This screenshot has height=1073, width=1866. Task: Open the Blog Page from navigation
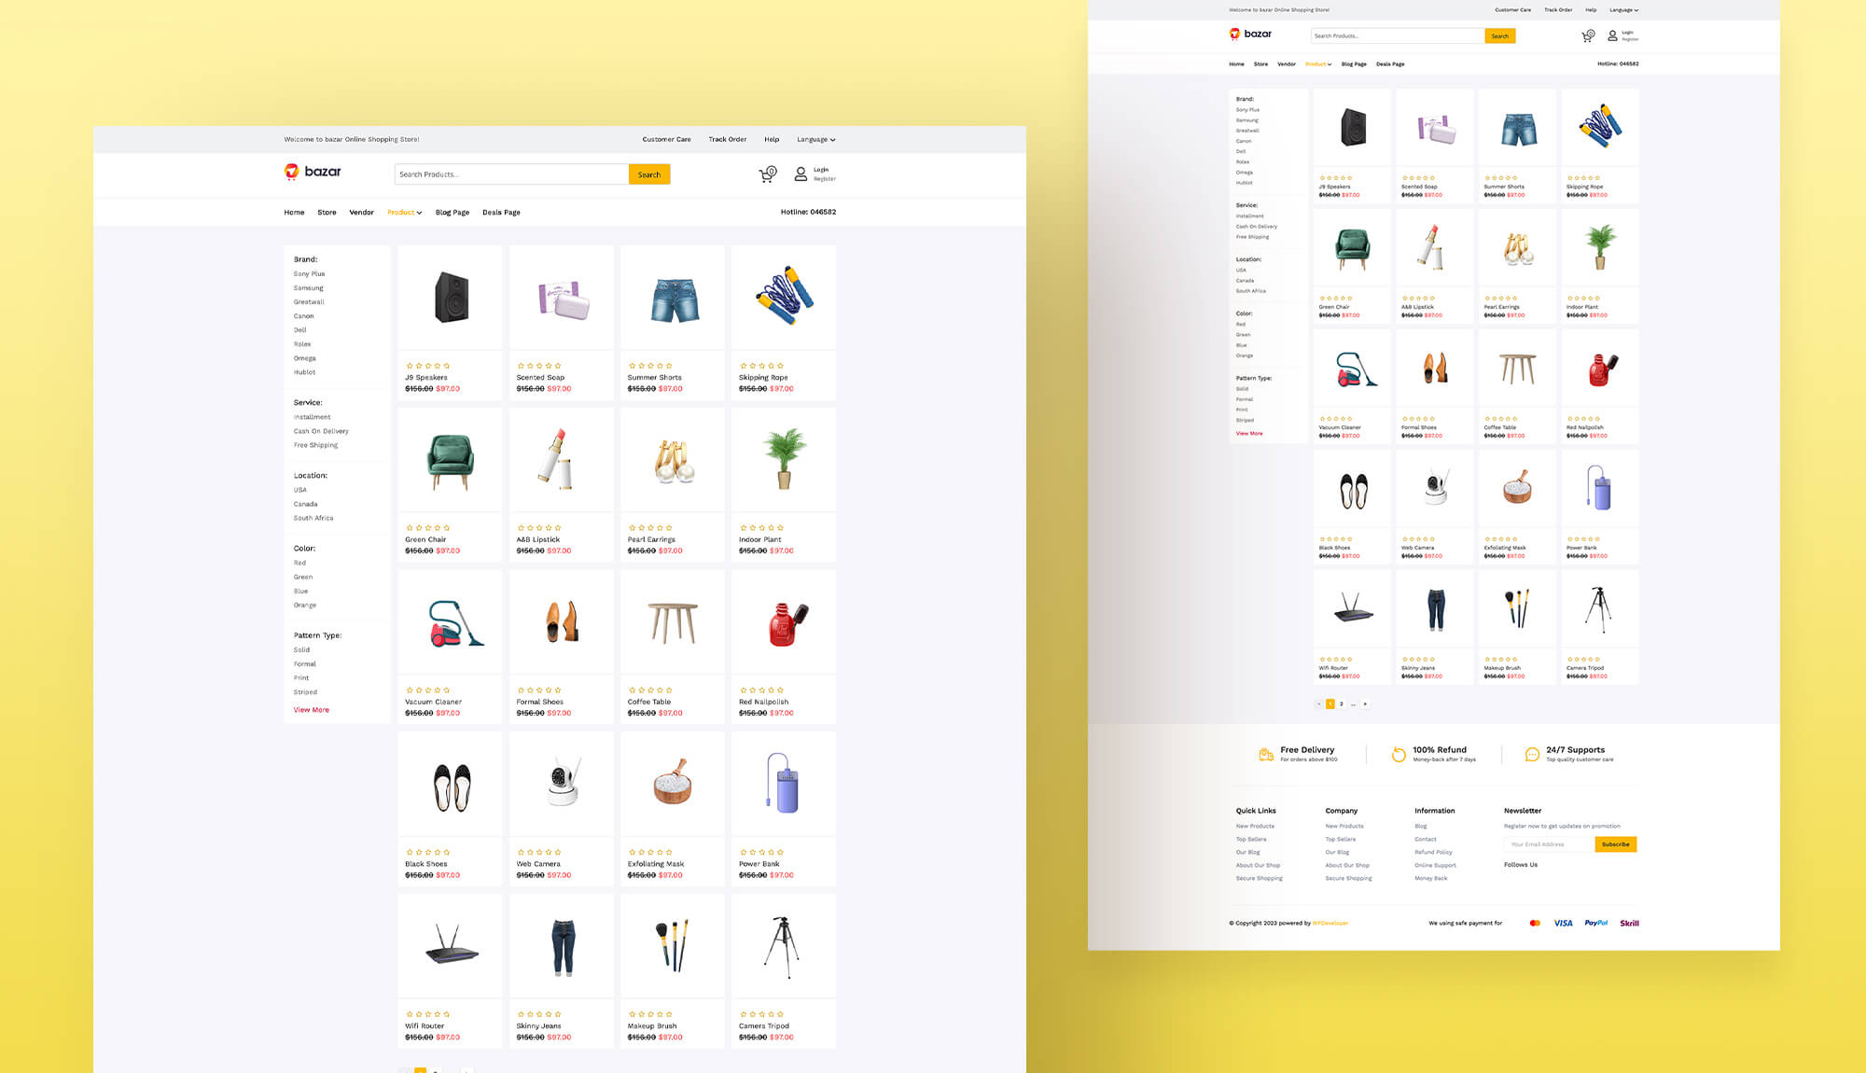453,212
